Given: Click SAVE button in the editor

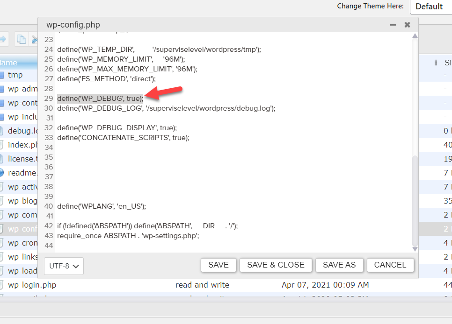Looking at the screenshot, I should (218, 265).
